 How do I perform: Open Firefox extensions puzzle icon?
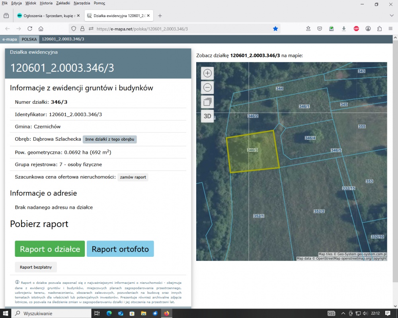tap(379, 29)
